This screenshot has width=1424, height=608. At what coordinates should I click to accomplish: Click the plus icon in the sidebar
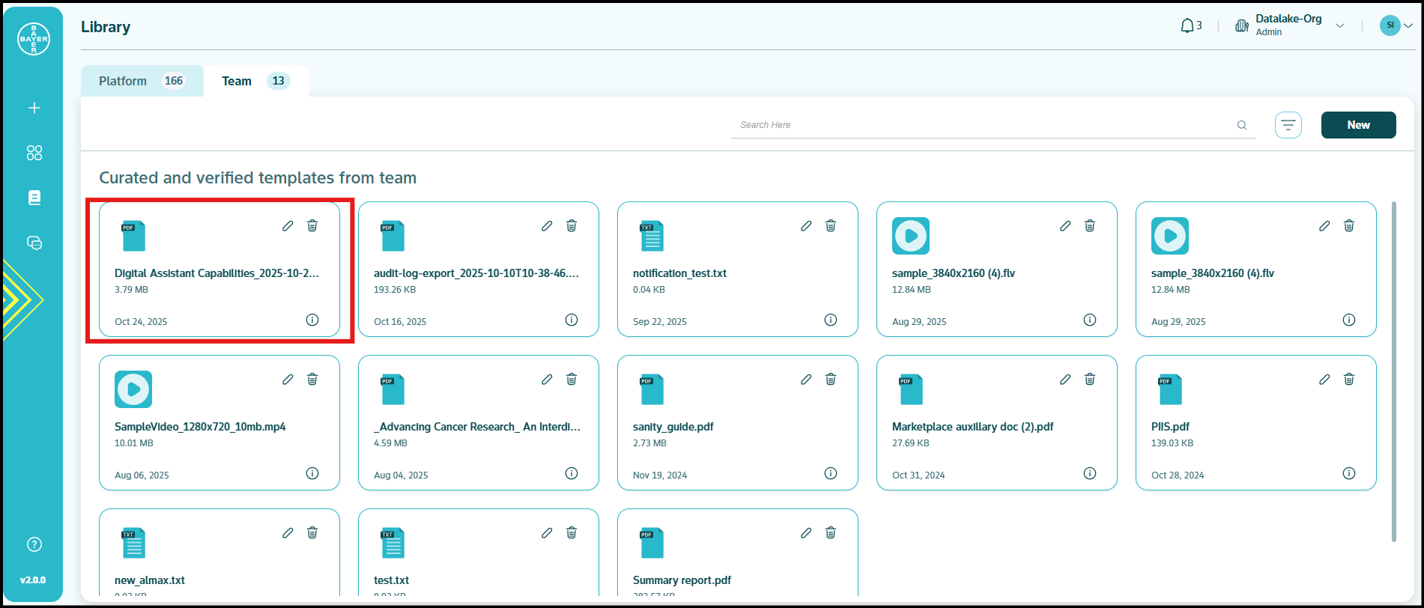34,108
